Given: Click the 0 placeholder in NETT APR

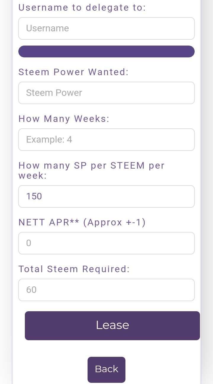Looking at the screenshot, I should click(x=29, y=243).
